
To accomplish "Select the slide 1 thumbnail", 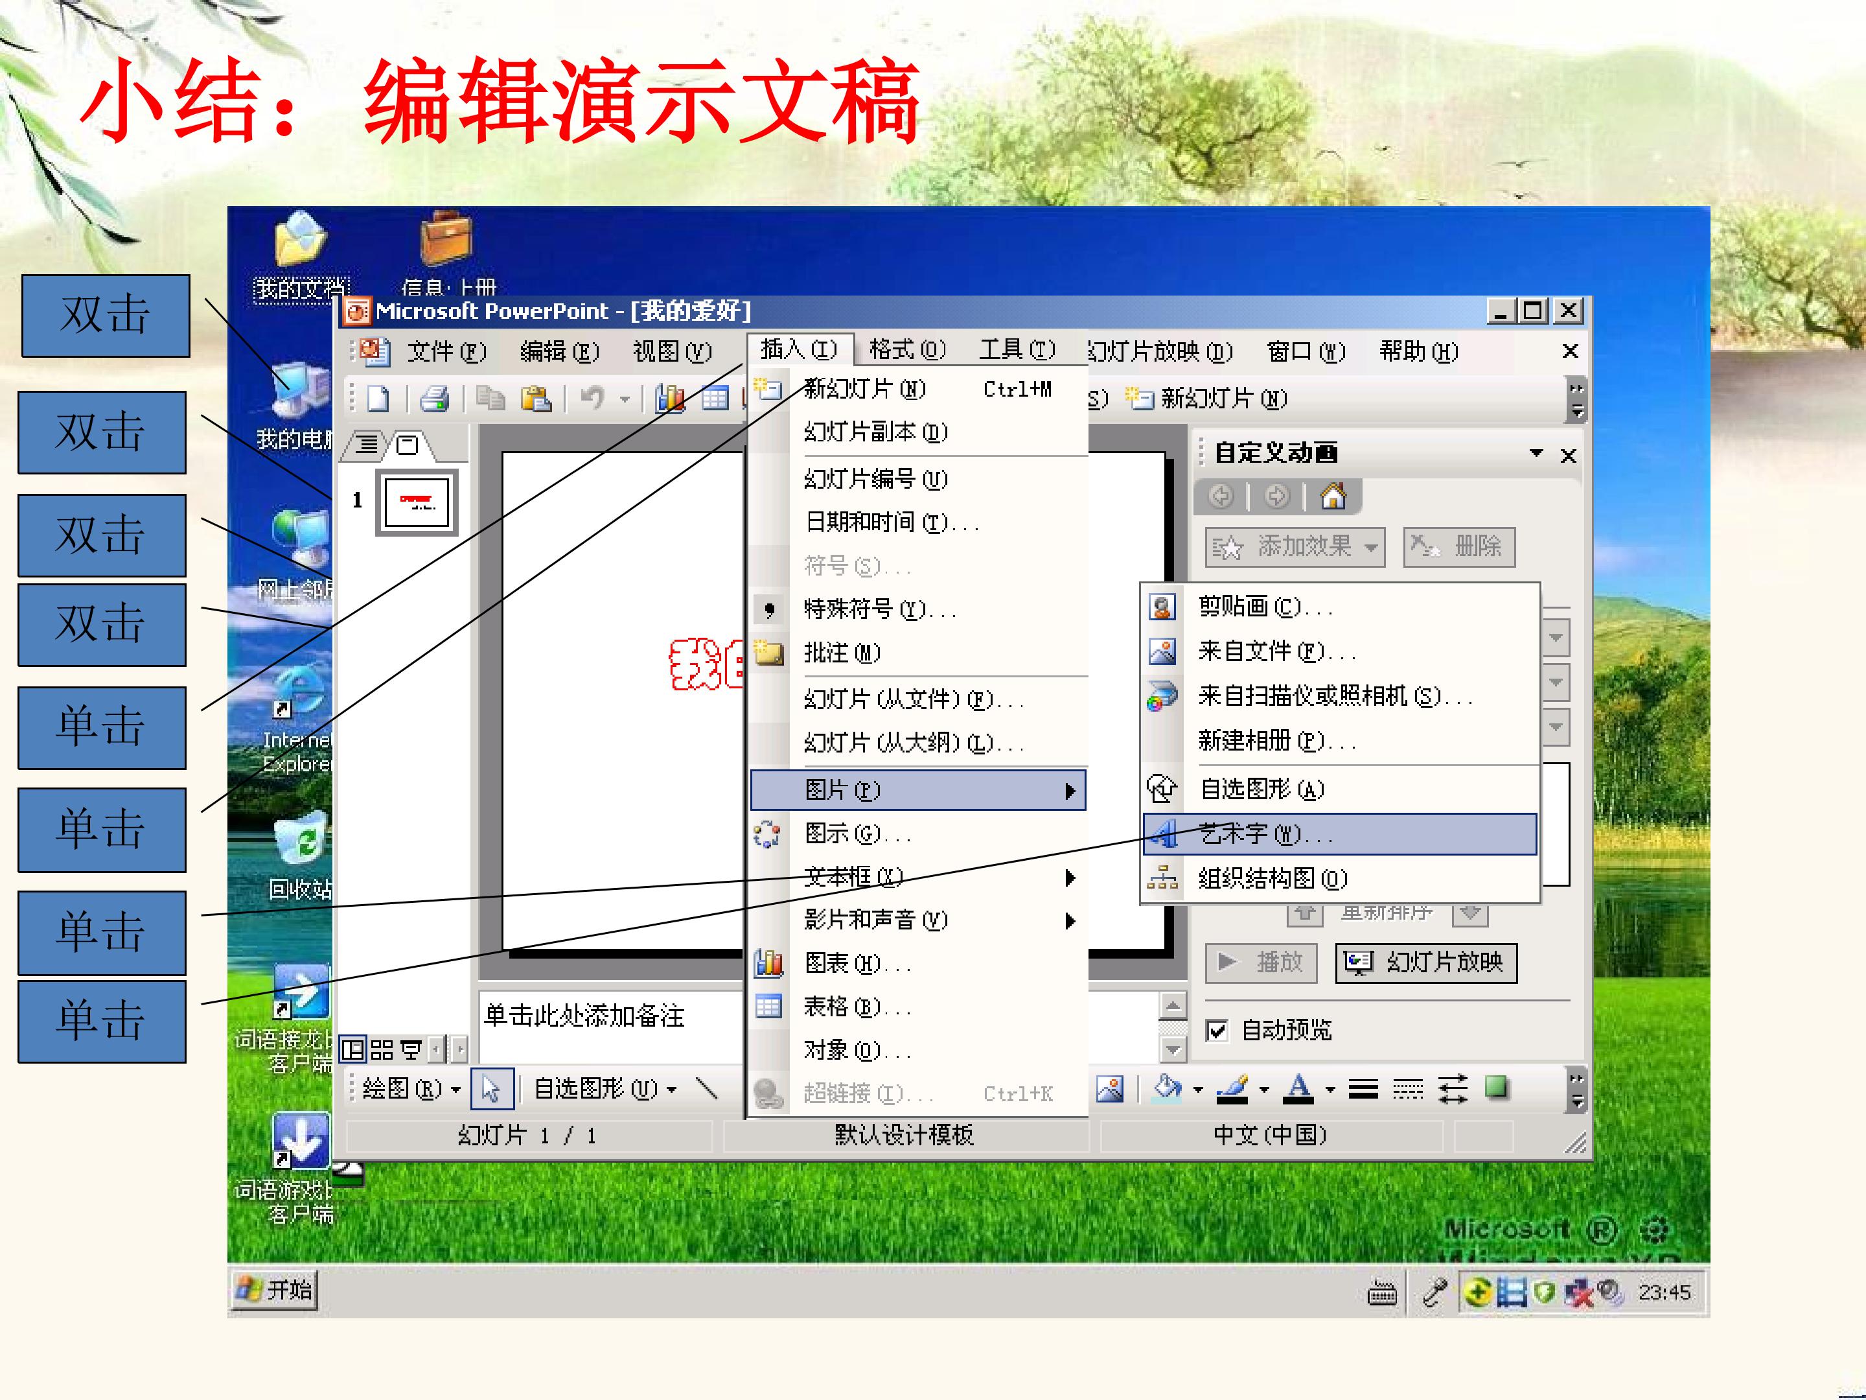I will (417, 502).
